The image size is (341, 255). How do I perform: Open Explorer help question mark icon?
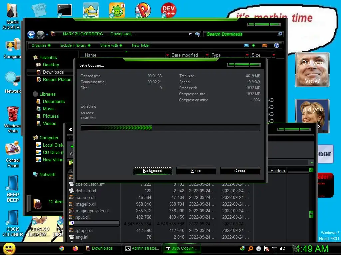pos(277,45)
